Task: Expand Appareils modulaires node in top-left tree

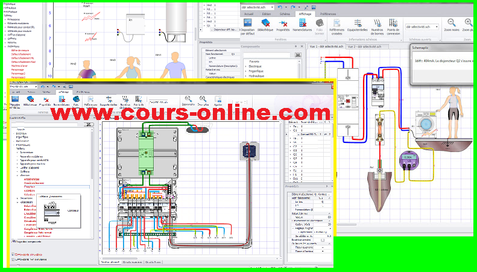Action: pyautogui.click(x=5, y=24)
